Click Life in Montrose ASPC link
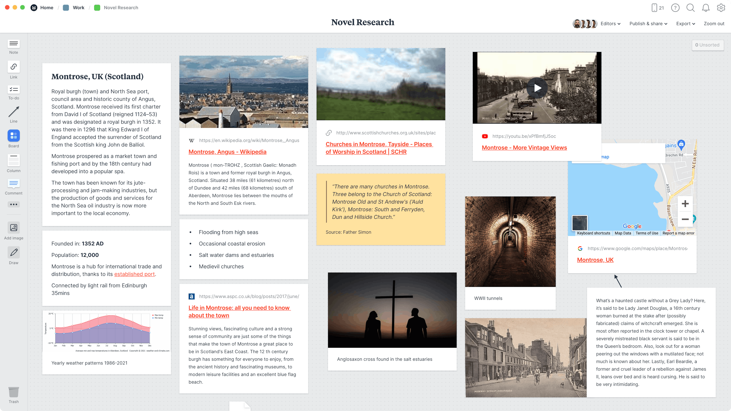Image resolution: width=731 pixels, height=411 pixels. 240,311
